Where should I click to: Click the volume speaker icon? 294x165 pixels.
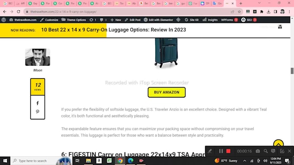(x=265, y=161)
